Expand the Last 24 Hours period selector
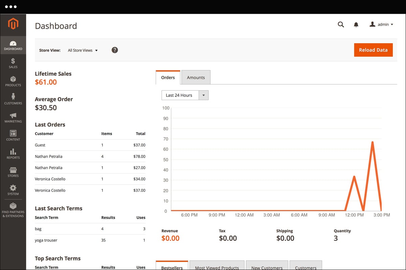 point(185,95)
